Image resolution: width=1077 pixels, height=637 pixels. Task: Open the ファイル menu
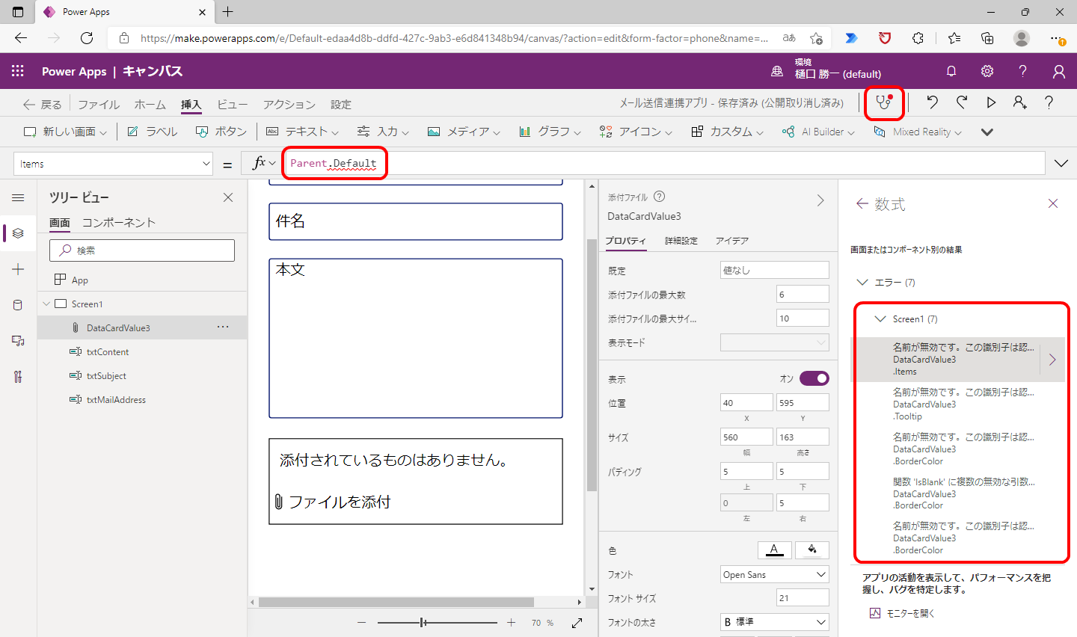[99, 105]
